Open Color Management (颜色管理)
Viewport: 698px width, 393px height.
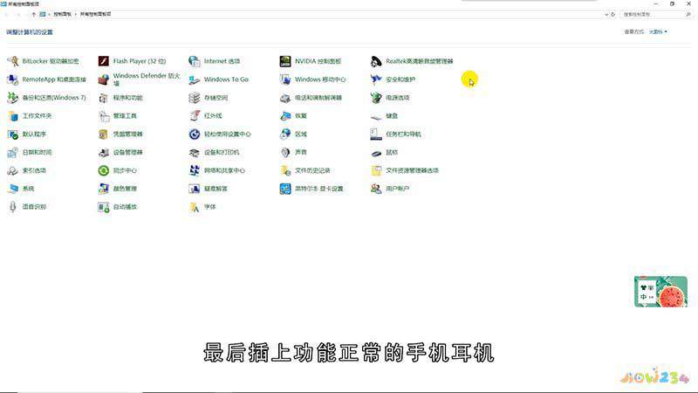point(118,189)
